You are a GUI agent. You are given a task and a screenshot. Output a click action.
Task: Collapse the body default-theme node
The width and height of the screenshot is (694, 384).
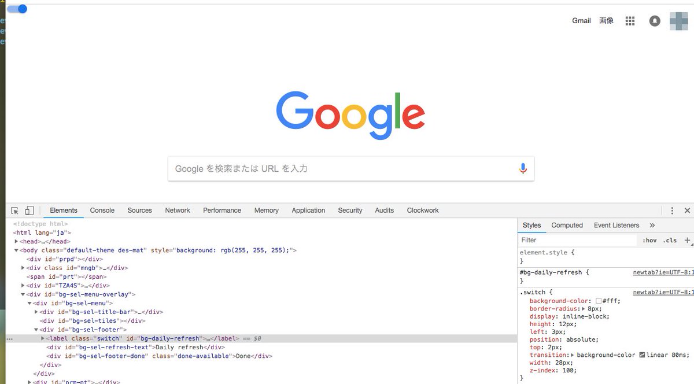pos(17,250)
